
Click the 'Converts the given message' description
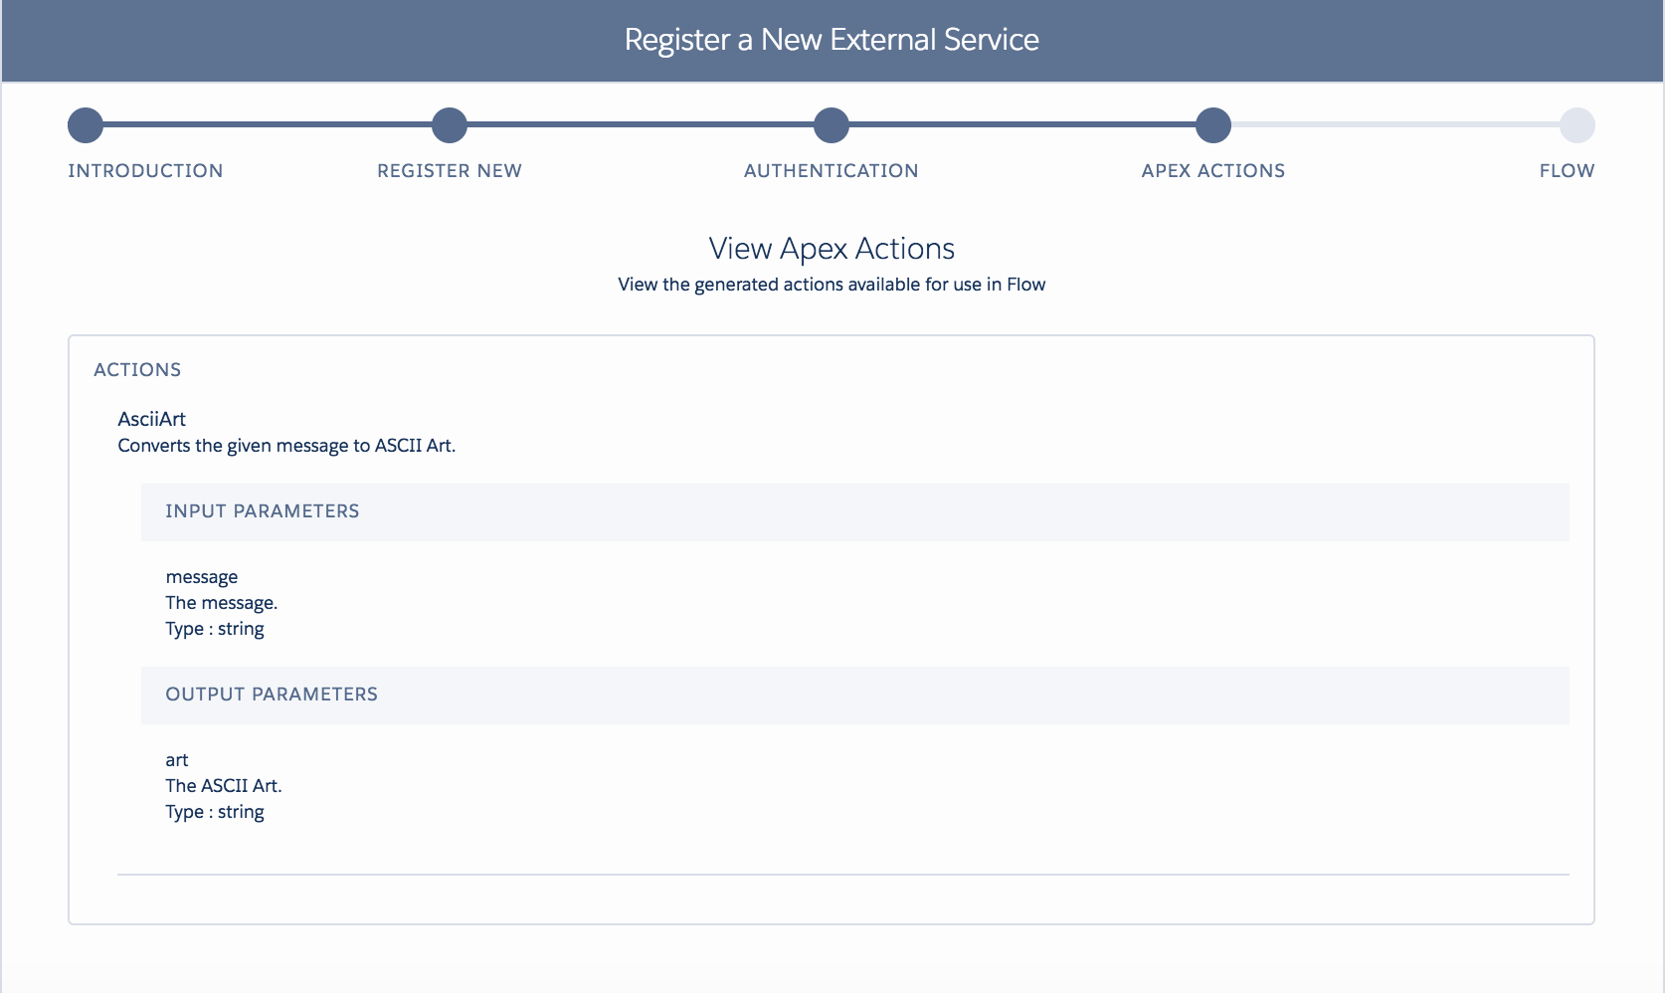click(286, 446)
